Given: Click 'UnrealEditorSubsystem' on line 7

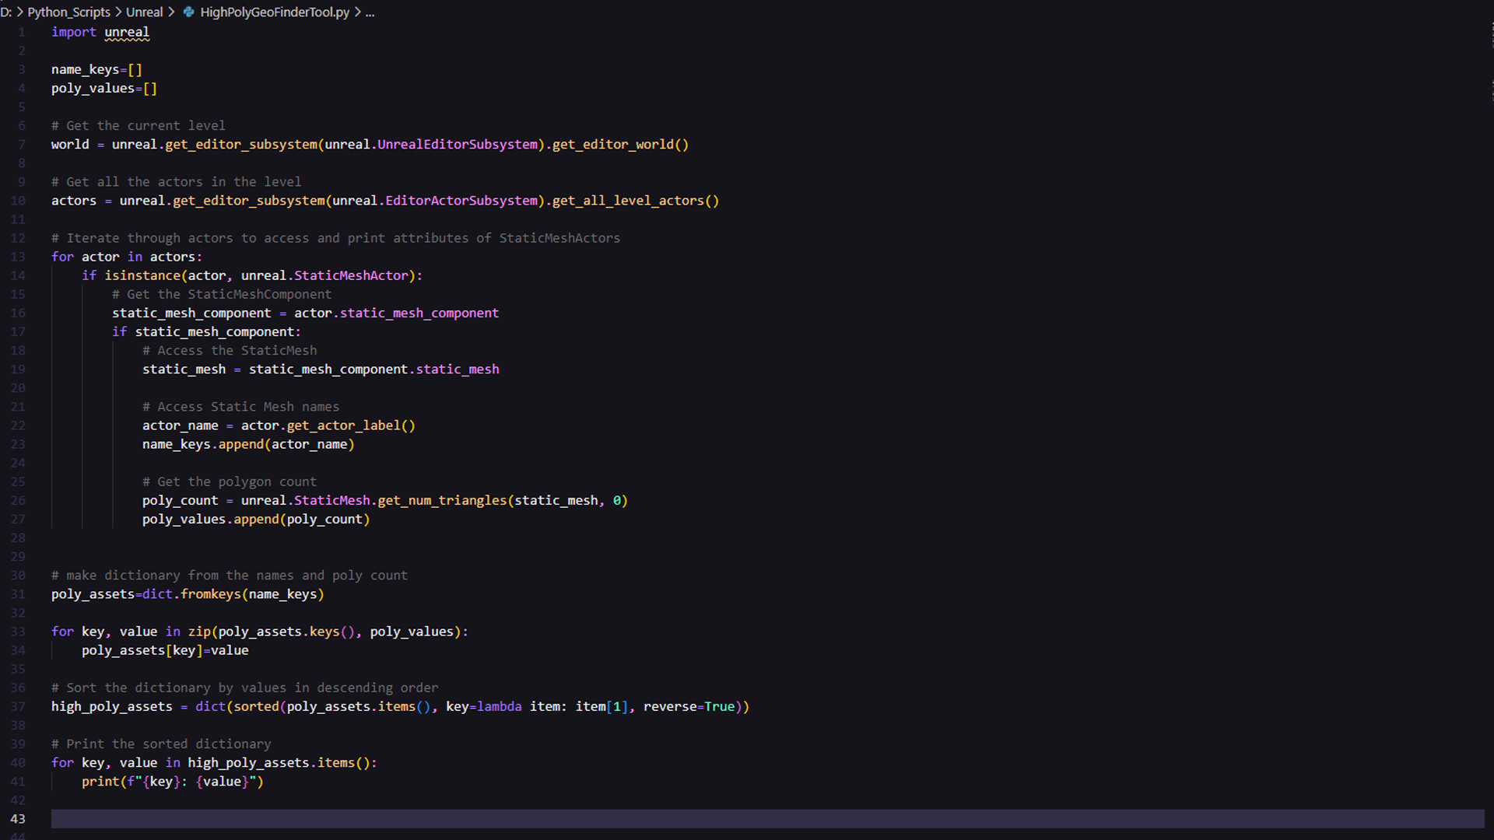Looking at the screenshot, I should pos(458,144).
